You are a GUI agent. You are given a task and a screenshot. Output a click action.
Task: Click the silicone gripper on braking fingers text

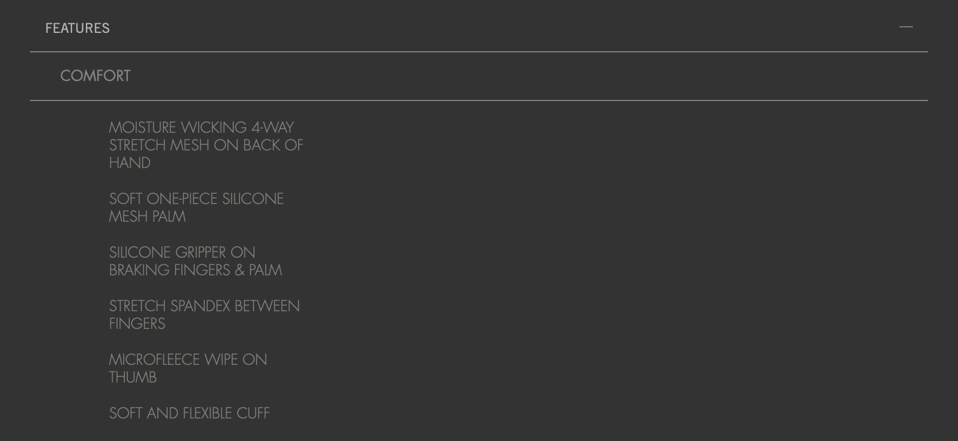pos(196,261)
